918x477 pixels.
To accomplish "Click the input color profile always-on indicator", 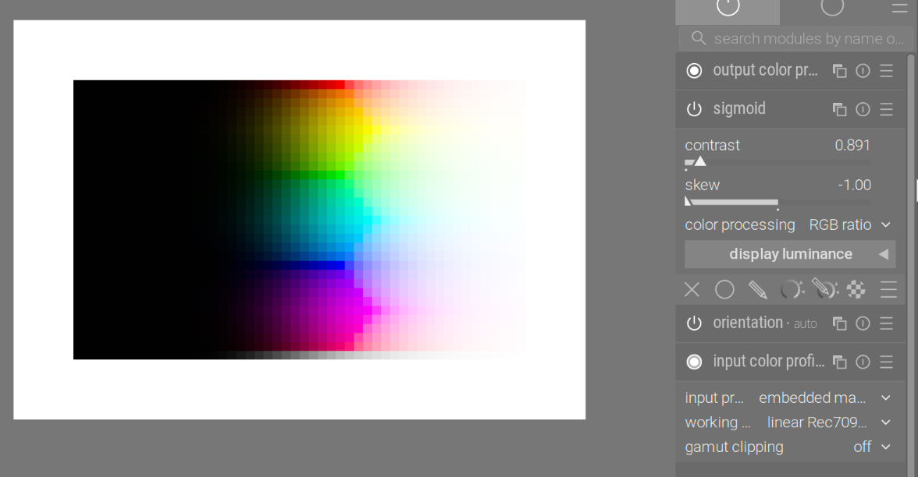I will (695, 362).
